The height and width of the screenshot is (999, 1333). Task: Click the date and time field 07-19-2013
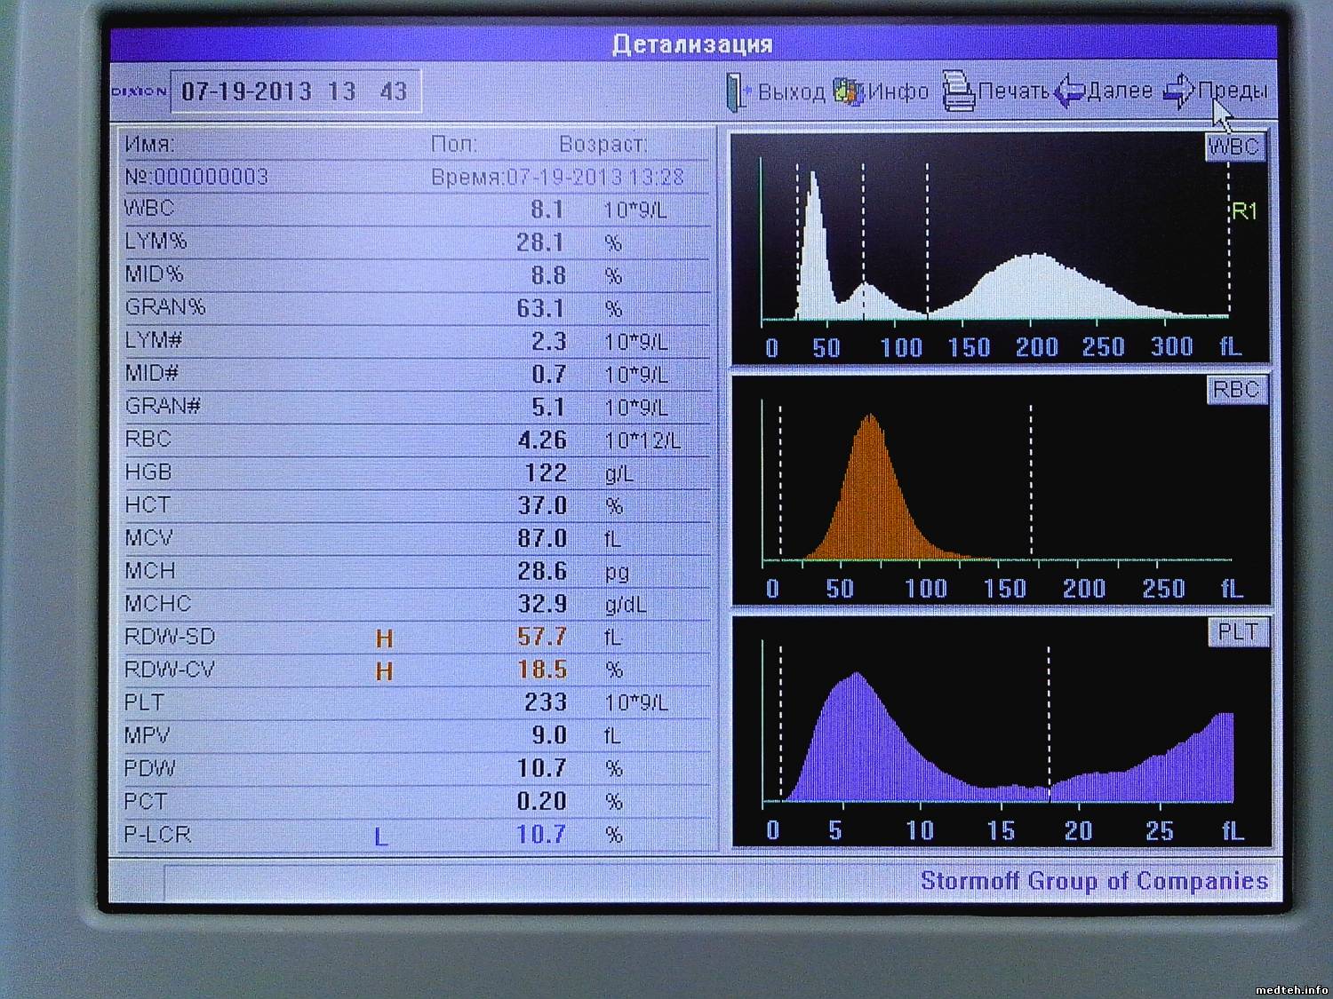(294, 91)
